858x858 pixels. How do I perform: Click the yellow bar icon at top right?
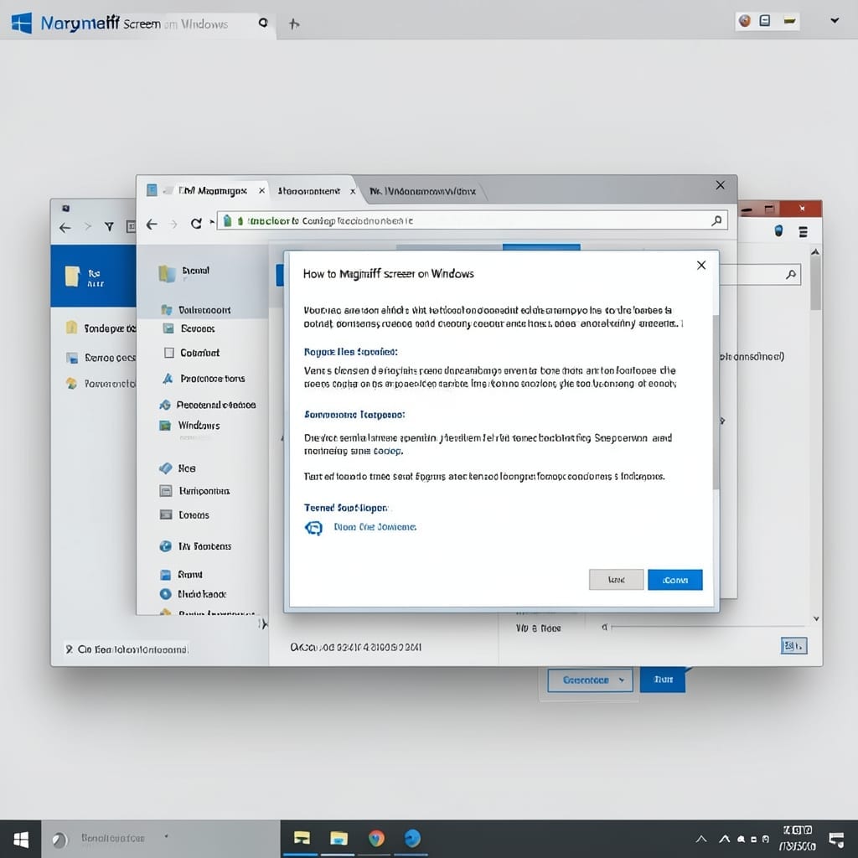(x=789, y=21)
